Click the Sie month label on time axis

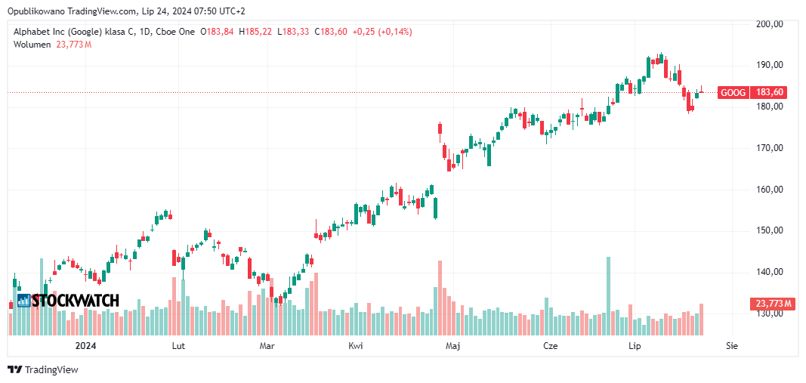pyautogui.click(x=730, y=346)
